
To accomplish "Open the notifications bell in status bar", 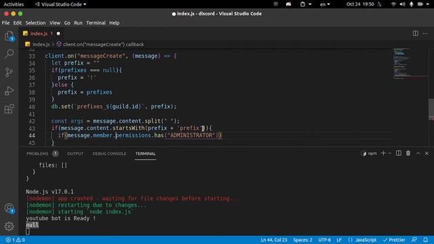I will pos(425,240).
